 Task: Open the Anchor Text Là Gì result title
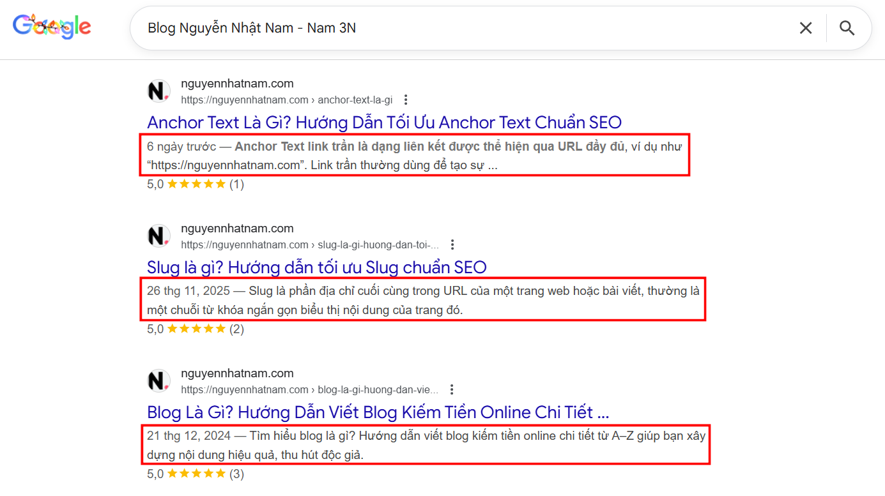[384, 122]
